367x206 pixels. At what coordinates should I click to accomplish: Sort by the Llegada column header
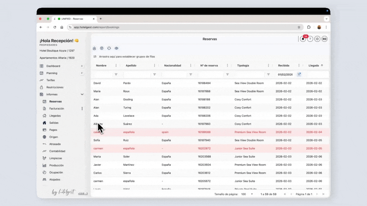coord(314,66)
